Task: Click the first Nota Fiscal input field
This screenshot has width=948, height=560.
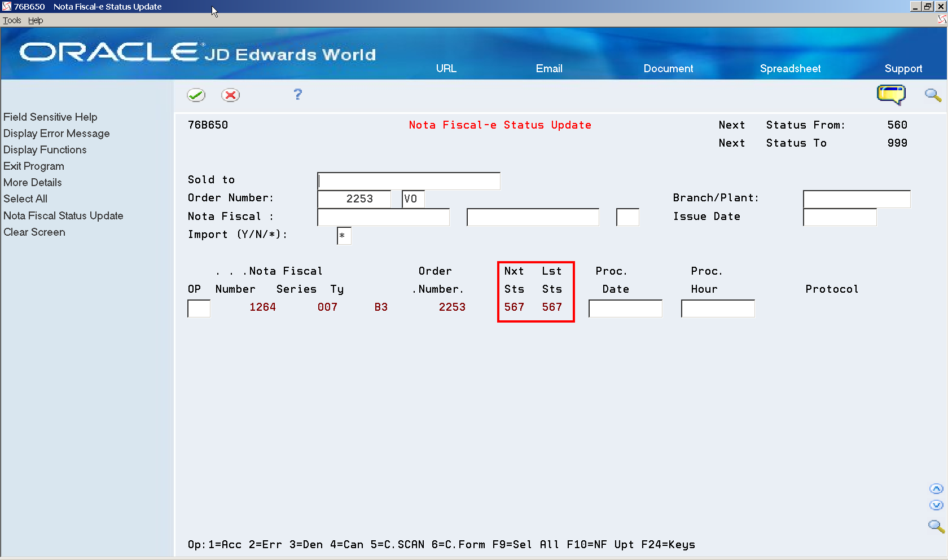Action: [x=384, y=217]
